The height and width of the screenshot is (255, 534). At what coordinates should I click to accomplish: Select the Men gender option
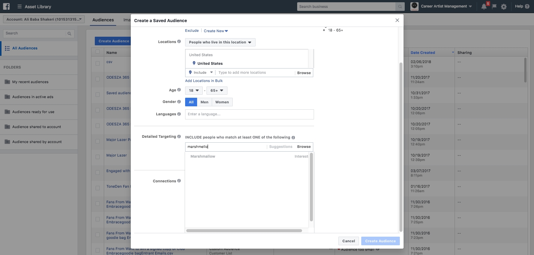pyautogui.click(x=204, y=102)
